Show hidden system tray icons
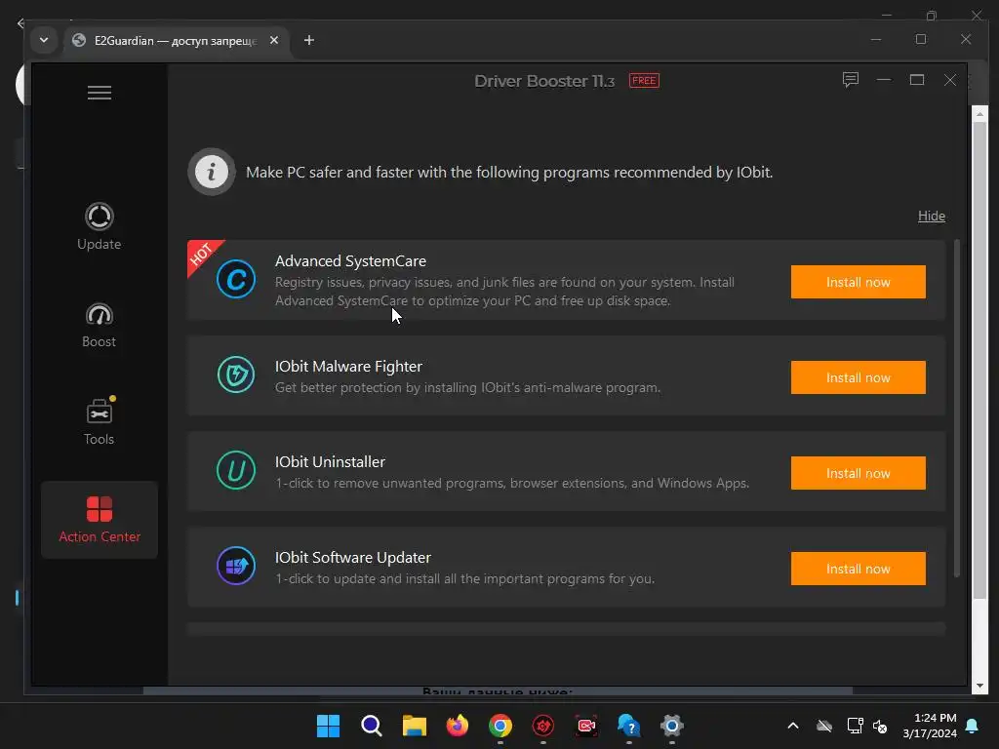999x749 pixels. point(793,726)
